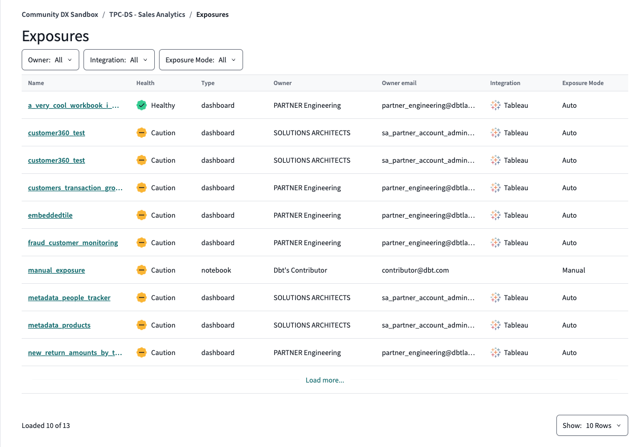Click the Health column header
This screenshot has width=633, height=447.
coord(145,83)
